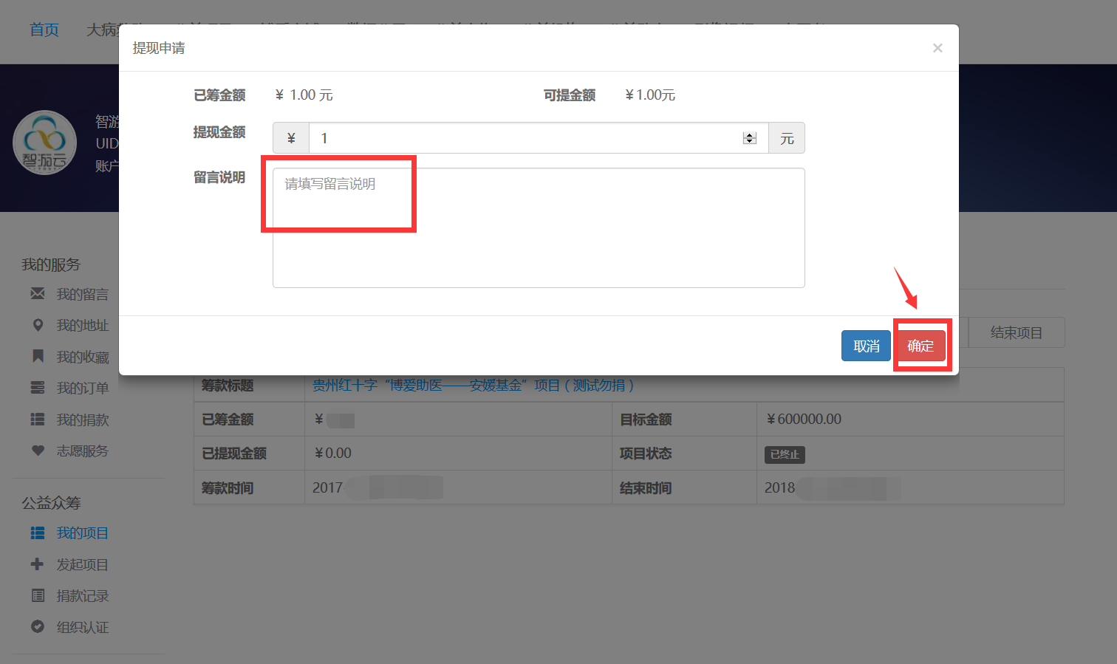Click the 智游云 avatar logo

[x=44, y=143]
